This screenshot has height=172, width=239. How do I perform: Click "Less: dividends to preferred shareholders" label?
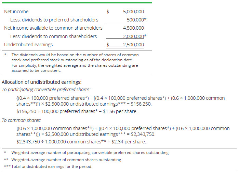[54, 20]
